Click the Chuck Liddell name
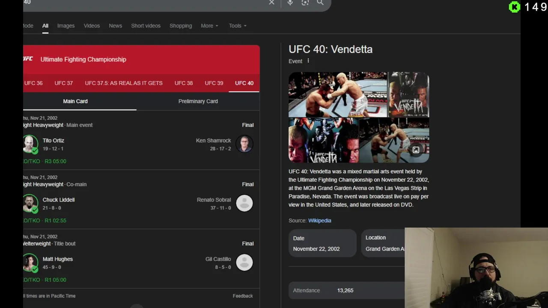Screen dimensions: 548x308 [59, 200]
